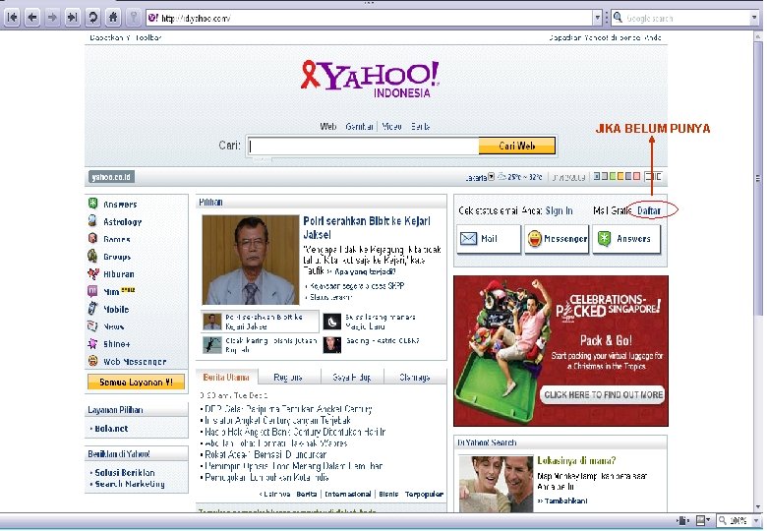Viewport: 767px width, 531px height.
Task: Choose the pink theme color swatch
Action: point(636,176)
